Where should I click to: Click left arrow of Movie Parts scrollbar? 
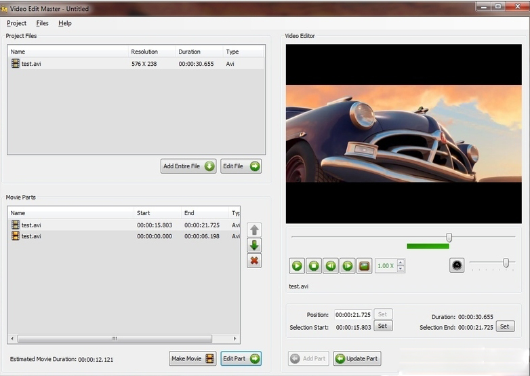(x=12, y=339)
